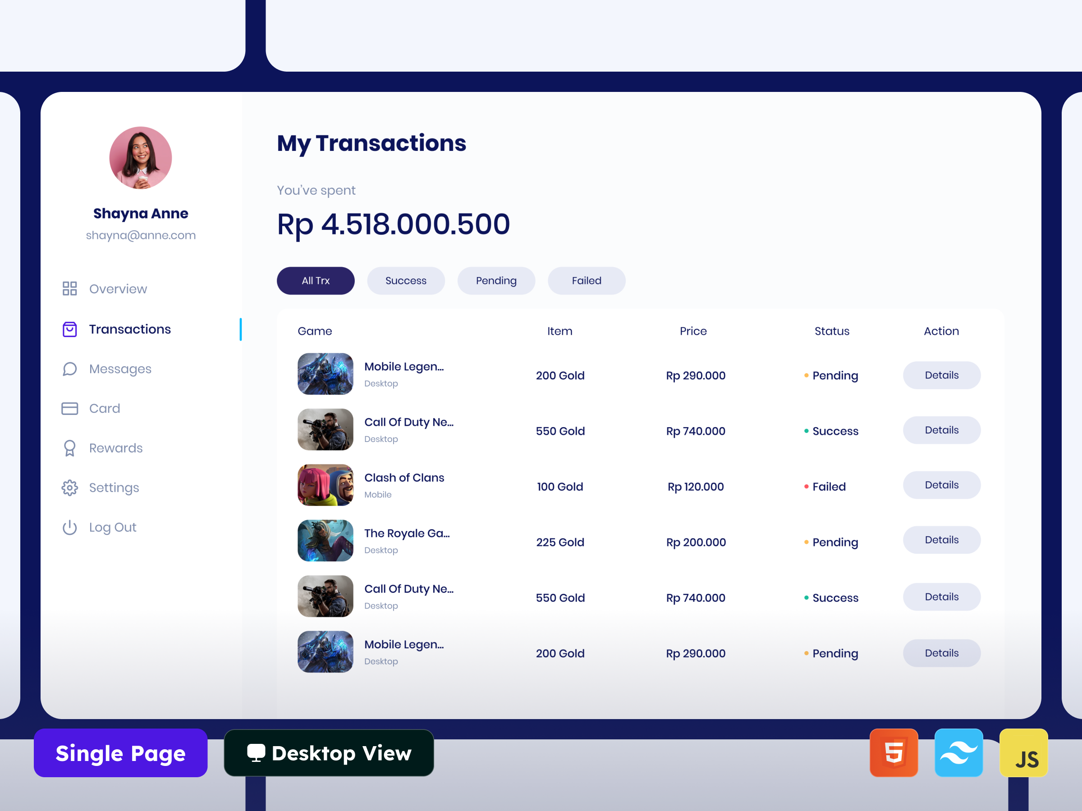1082x811 pixels.
Task: Open Details for The Royale Game transaction
Action: click(x=942, y=540)
